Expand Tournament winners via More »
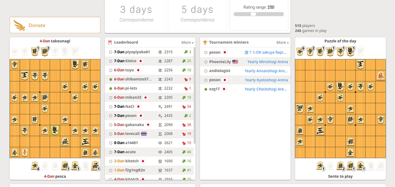Screen dimensions: 395x187 [x=282, y=42]
